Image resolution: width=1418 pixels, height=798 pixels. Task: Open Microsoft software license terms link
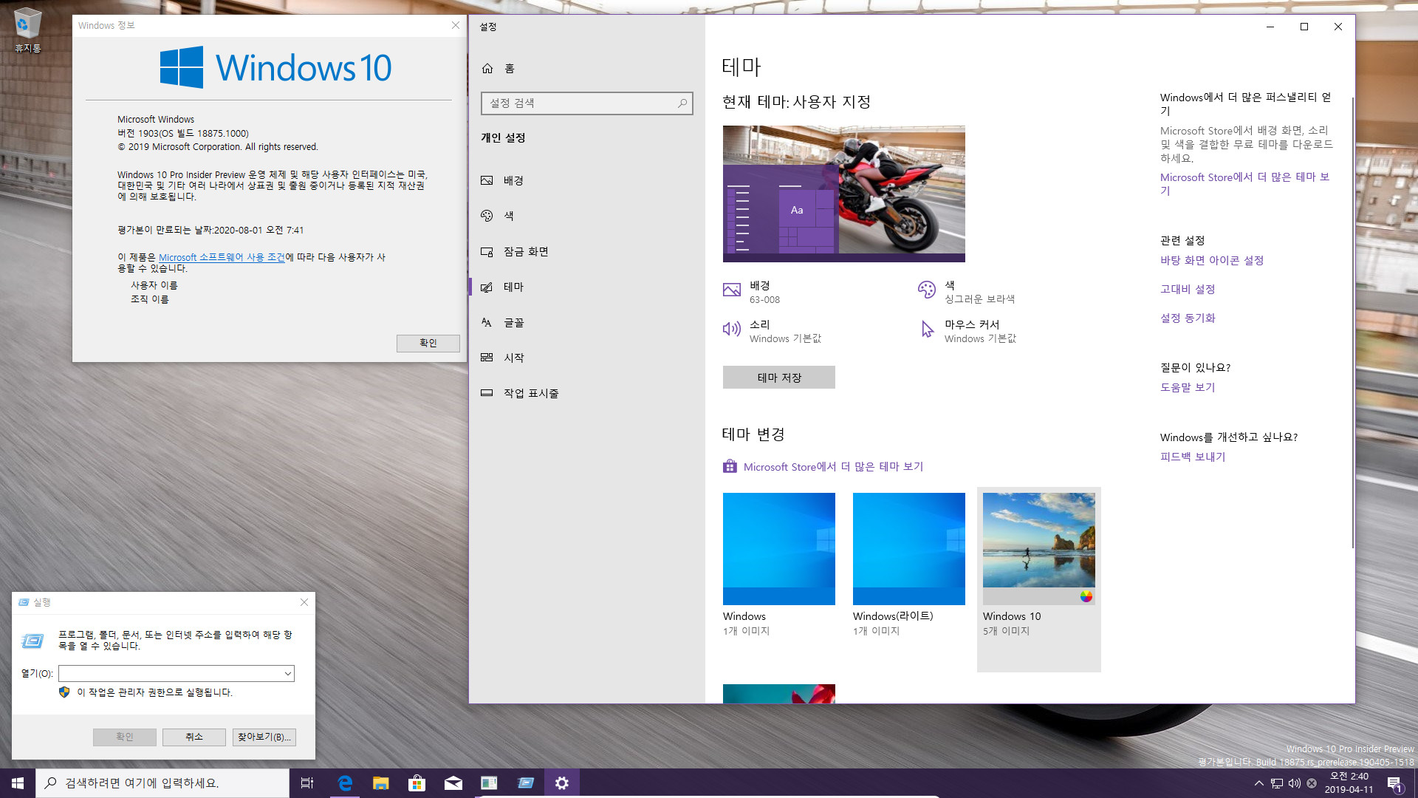point(222,258)
